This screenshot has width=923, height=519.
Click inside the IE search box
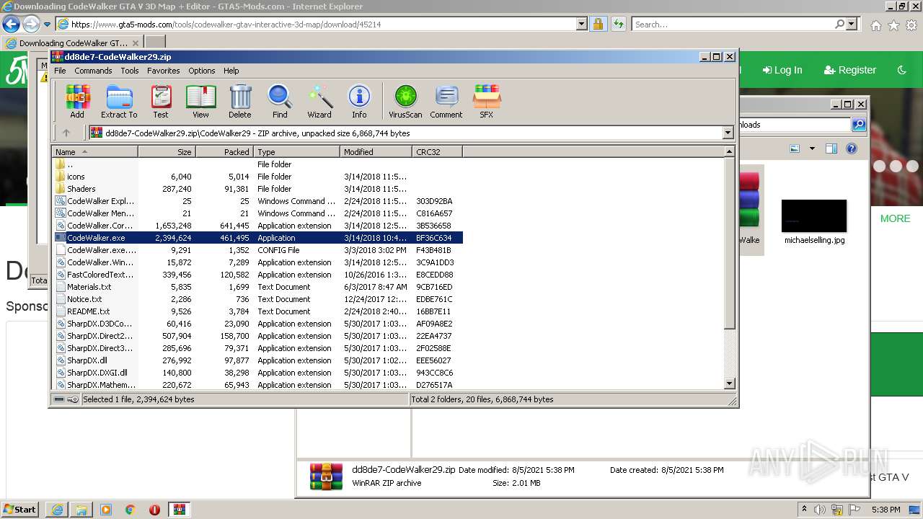tap(732, 25)
